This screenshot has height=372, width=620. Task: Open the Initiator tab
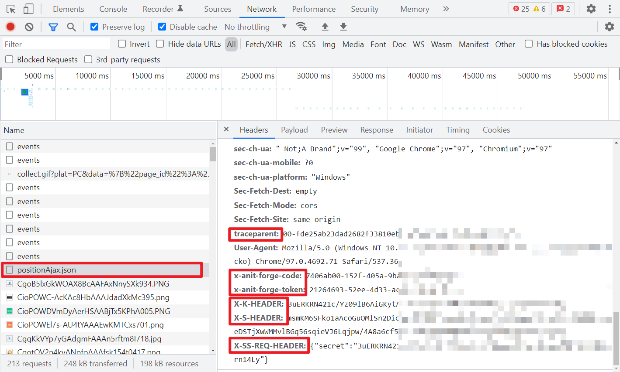tap(419, 130)
